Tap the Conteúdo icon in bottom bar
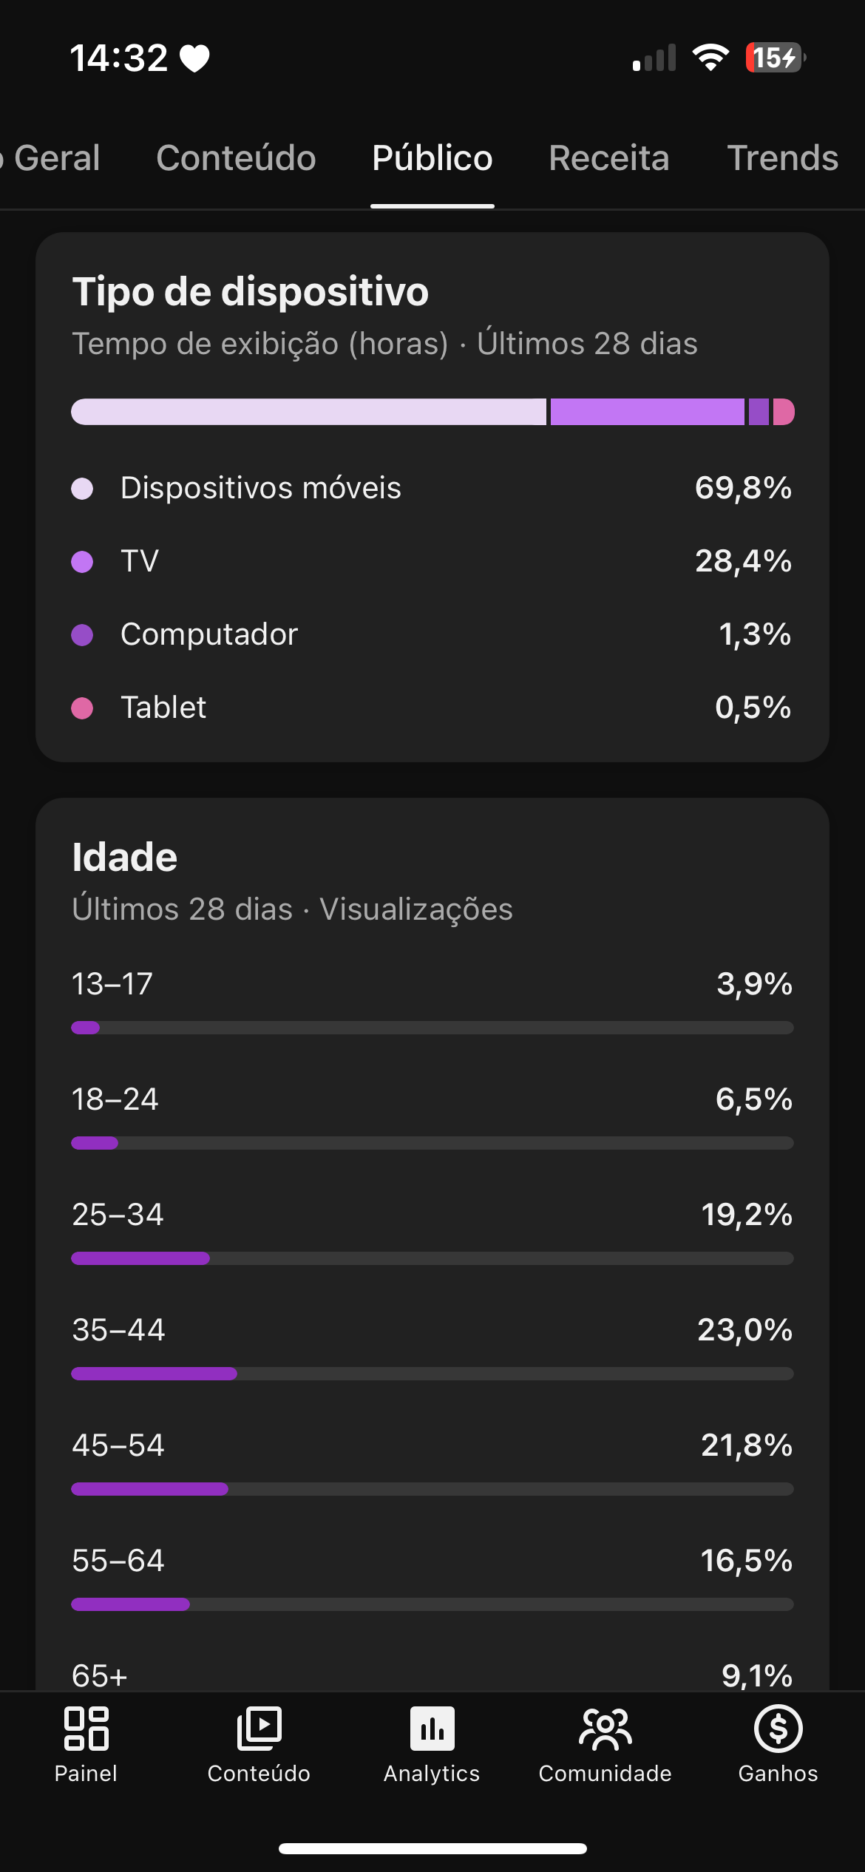The width and height of the screenshot is (865, 1872). (259, 1729)
